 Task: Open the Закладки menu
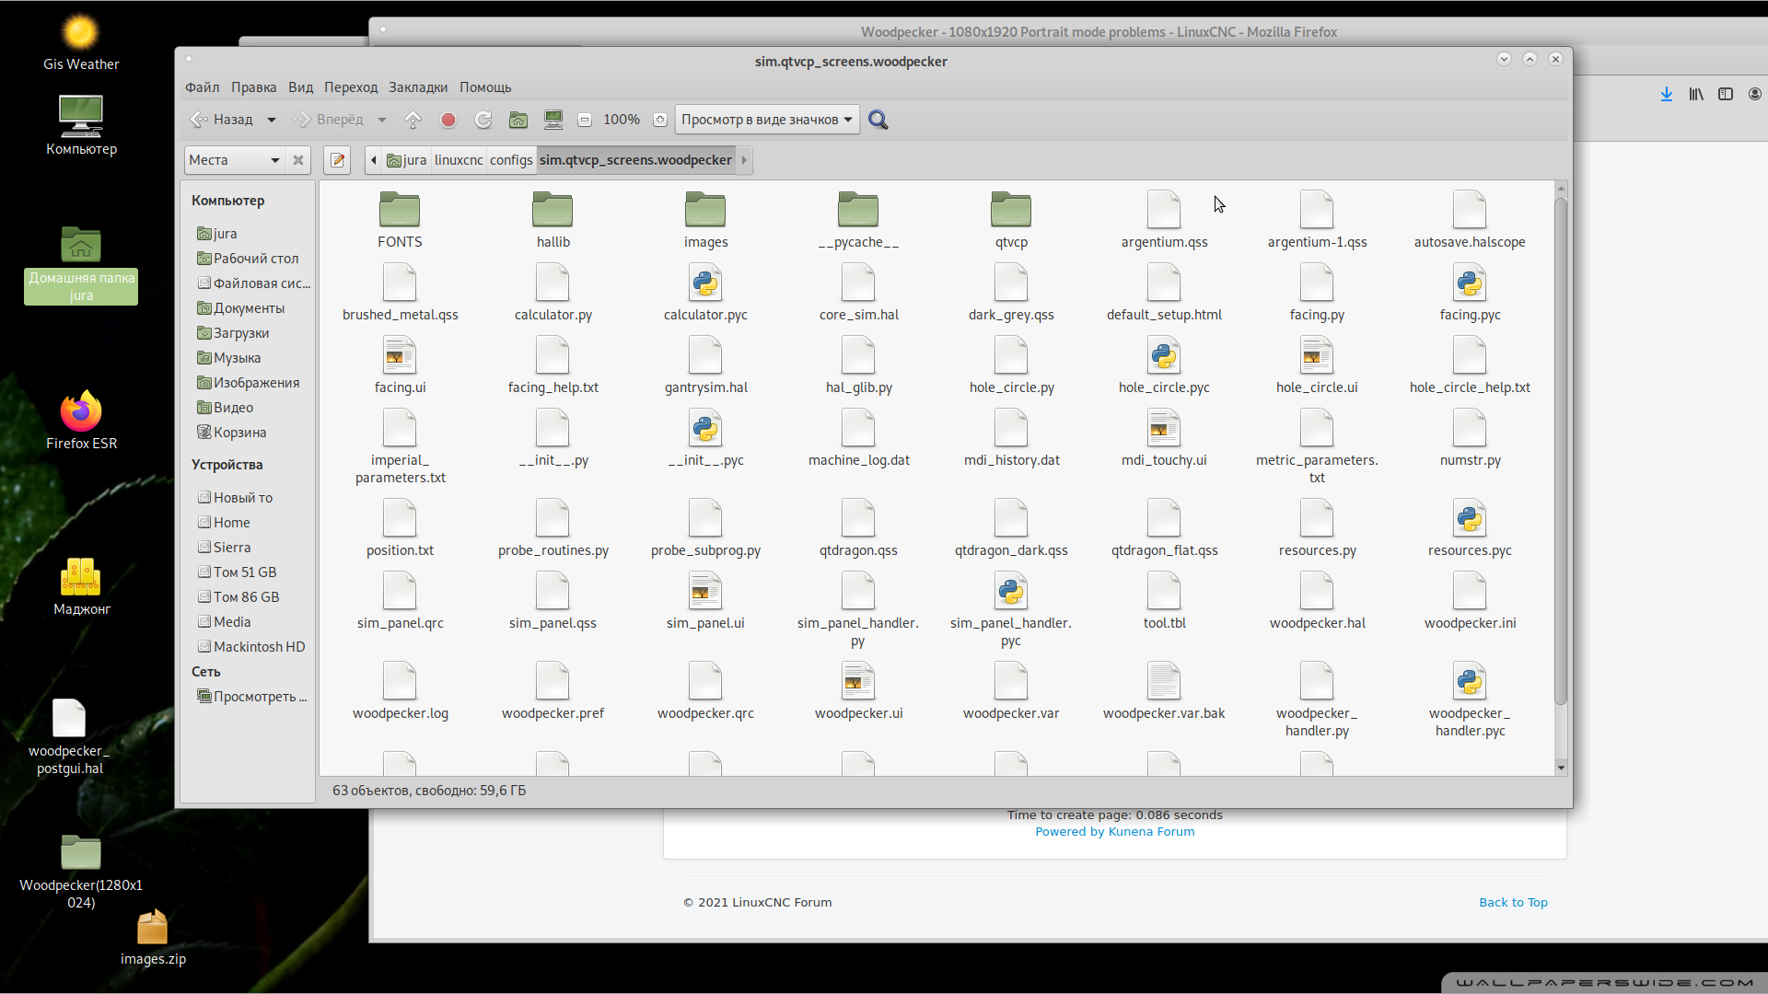tap(418, 87)
